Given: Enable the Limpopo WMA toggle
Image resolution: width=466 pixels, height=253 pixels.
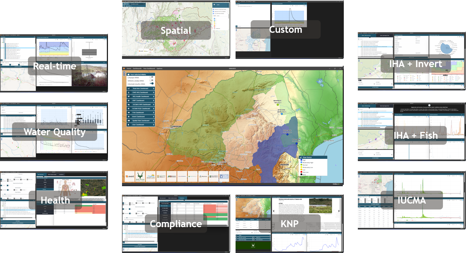Looking at the screenshot, I should click(x=151, y=77).
